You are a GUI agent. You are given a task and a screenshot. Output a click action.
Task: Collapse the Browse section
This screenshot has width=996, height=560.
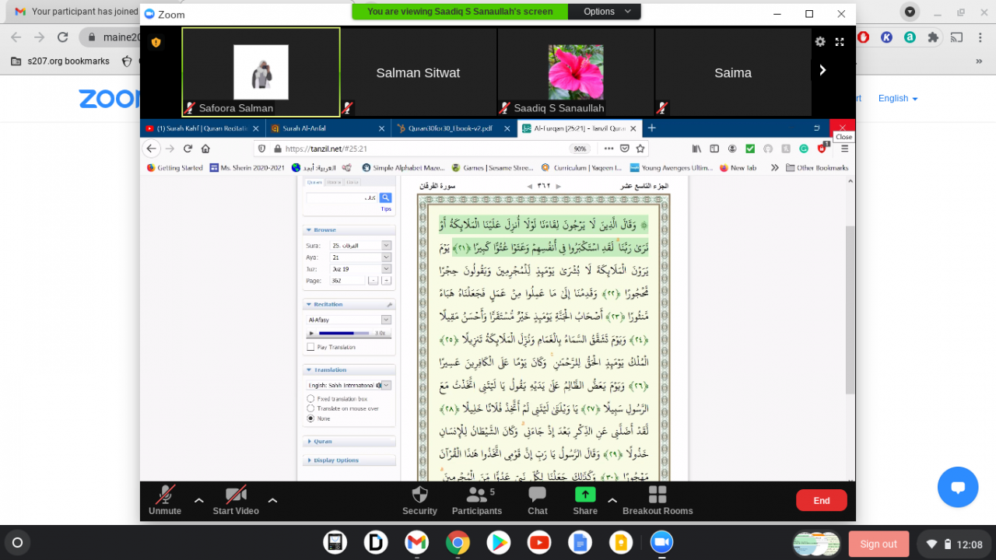click(x=349, y=230)
